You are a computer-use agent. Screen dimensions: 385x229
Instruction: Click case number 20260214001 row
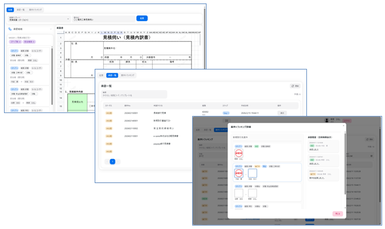[x=131, y=121]
